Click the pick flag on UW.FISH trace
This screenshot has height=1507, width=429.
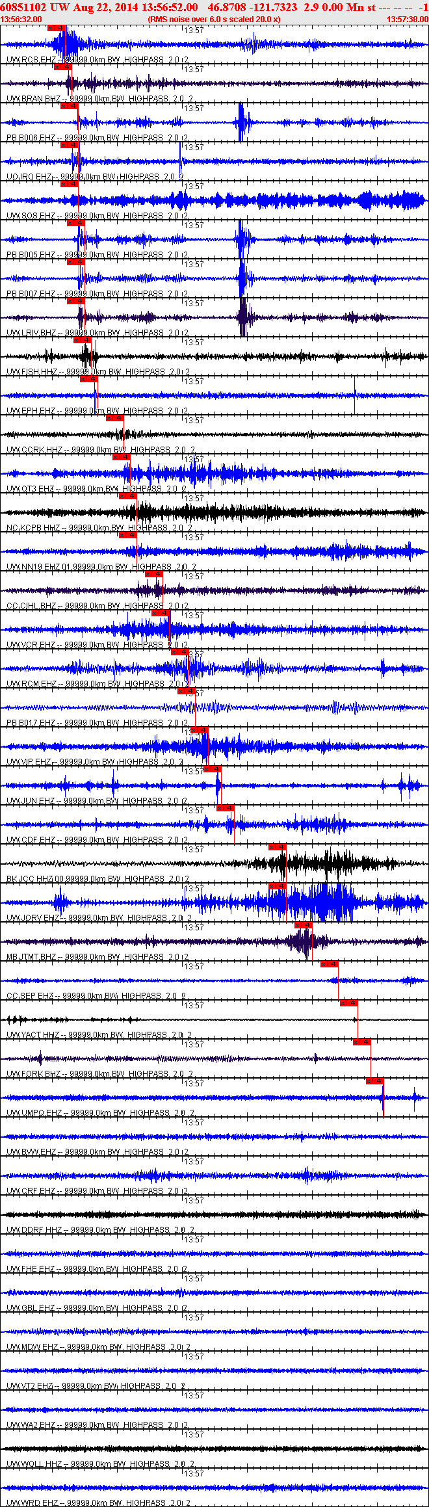[83, 340]
